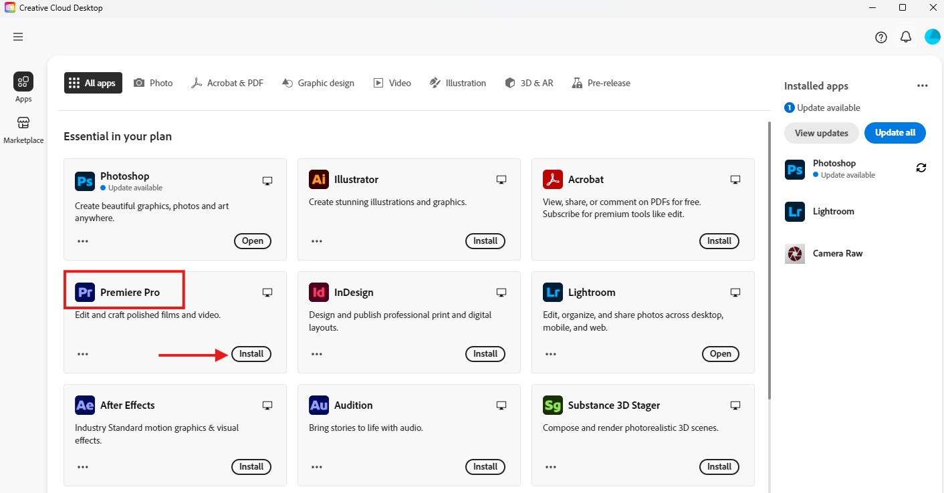The height and width of the screenshot is (493, 944).
Task: Install Premiere Pro
Action: tap(251, 354)
